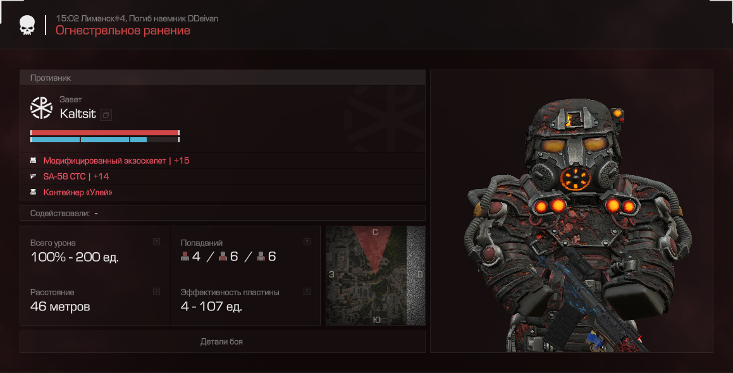Copy player name Kaltsit using copy icon

pyautogui.click(x=106, y=114)
